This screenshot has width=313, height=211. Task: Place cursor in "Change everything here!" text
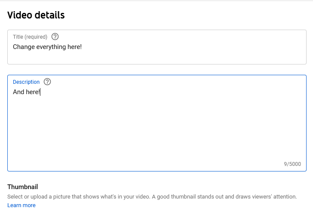(47, 47)
